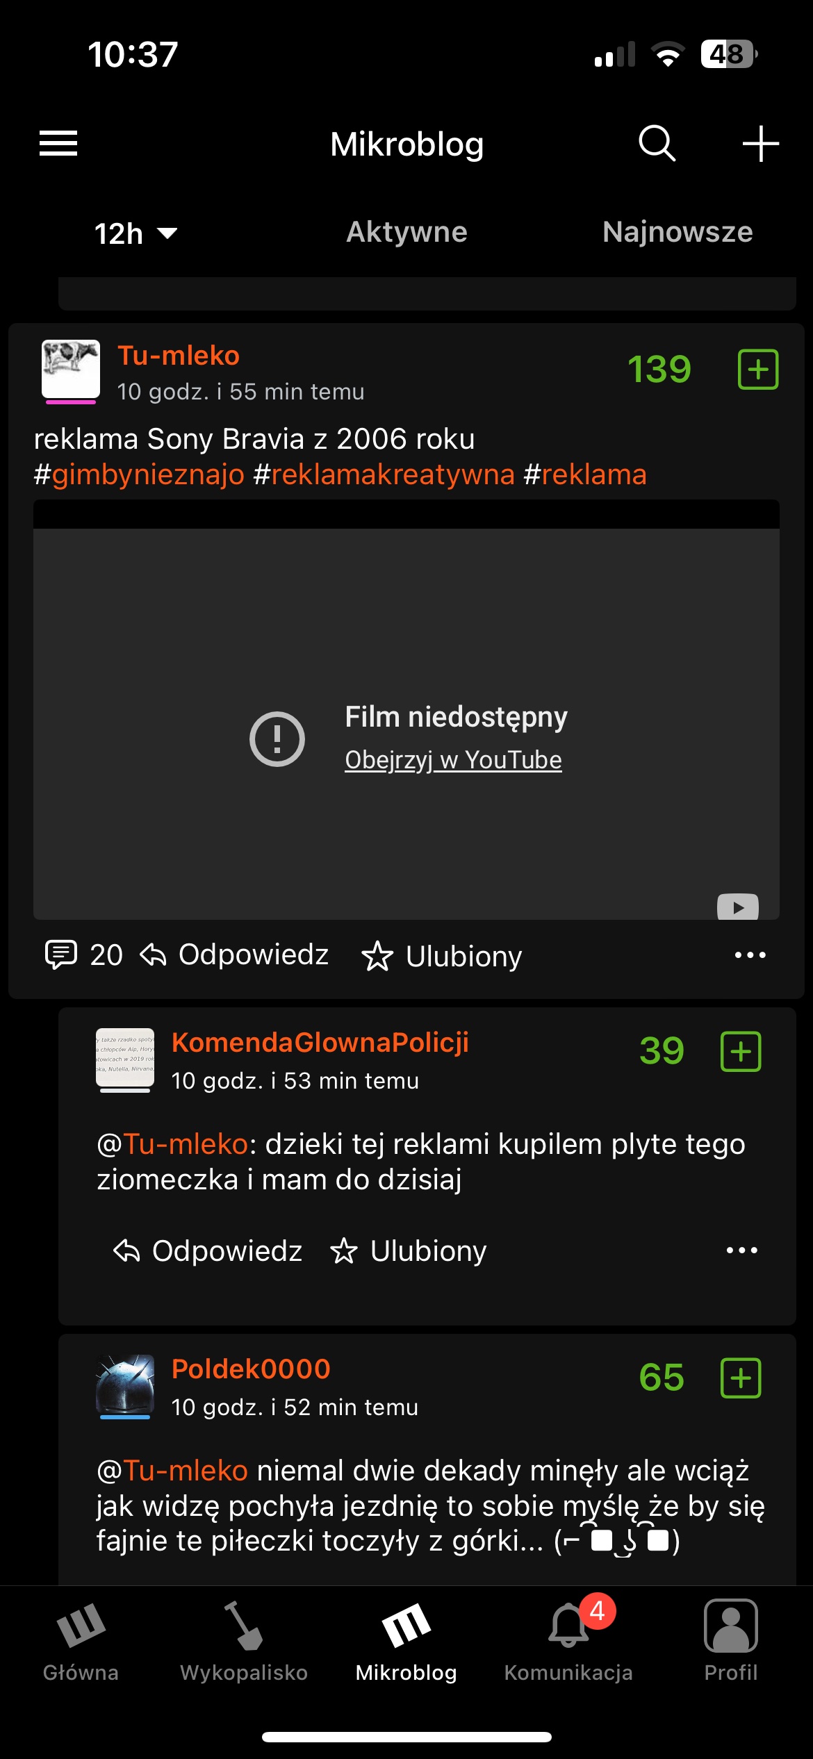Upvote Tu-mleko's post with green plus
The height and width of the screenshot is (1759, 813).
[x=757, y=369]
